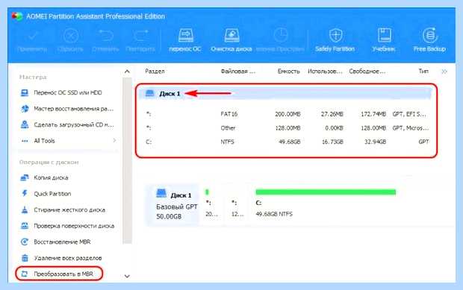Image resolution: width=463 pixels, height=290 pixels.
Task: Run Проверка поверхности диска
Action: coord(67,226)
